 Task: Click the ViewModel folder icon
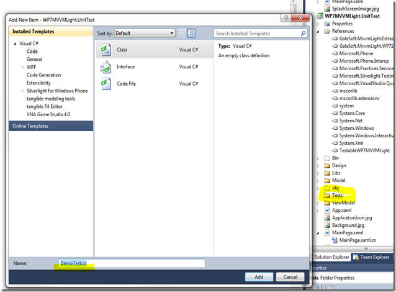click(x=327, y=203)
